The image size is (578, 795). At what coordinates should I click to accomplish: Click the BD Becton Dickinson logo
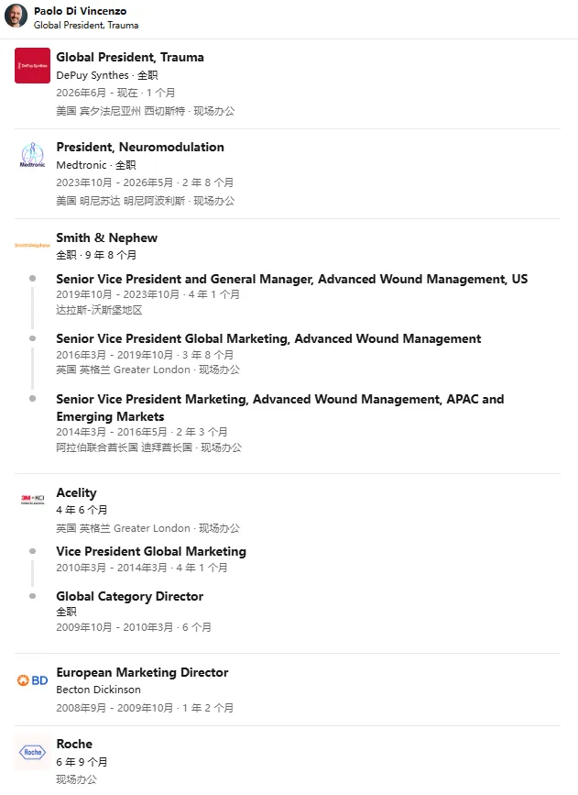[32, 680]
